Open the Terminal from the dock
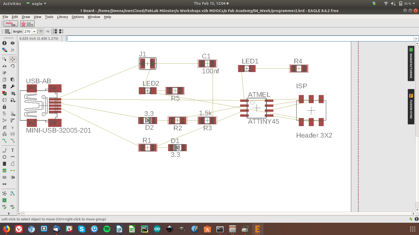The height and width of the screenshot is (235, 419). tap(220, 229)
